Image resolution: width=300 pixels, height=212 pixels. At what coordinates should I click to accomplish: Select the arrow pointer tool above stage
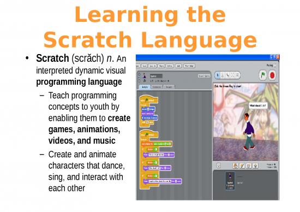(x=218, y=75)
